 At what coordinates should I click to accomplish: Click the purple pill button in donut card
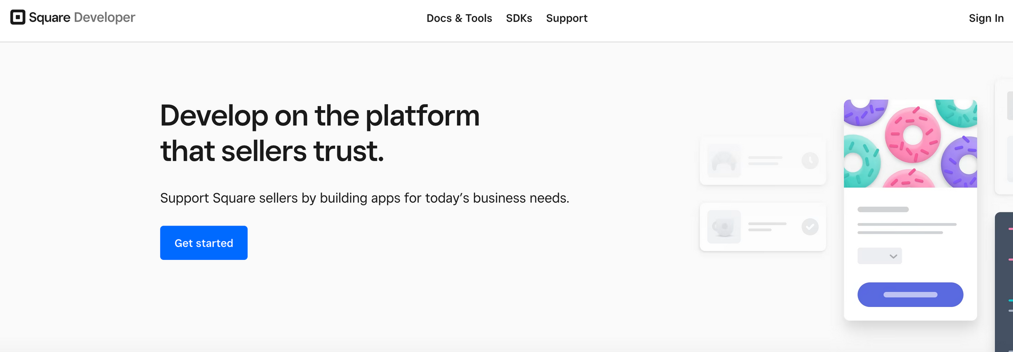click(x=910, y=294)
